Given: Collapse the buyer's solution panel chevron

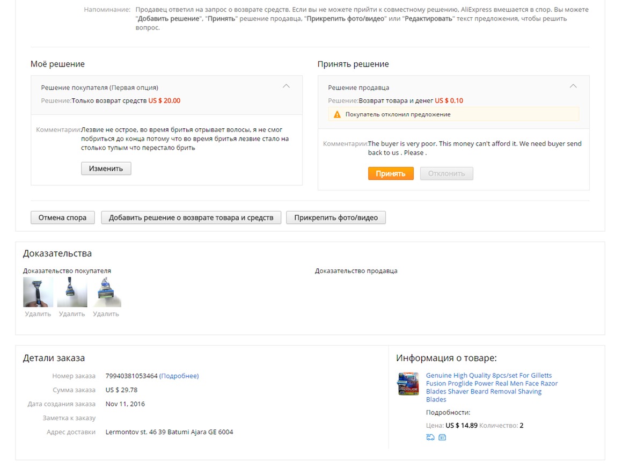Looking at the screenshot, I should (287, 86).
